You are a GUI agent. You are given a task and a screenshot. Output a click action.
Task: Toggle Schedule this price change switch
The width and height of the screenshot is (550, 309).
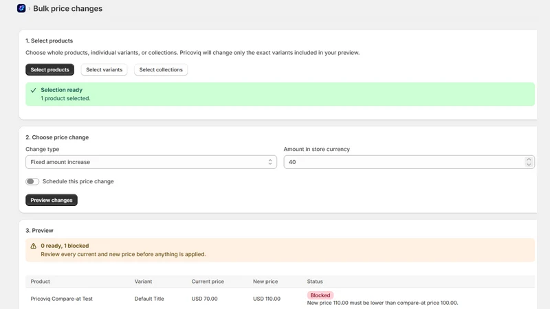pyautogui.click(x=32, y=181)
